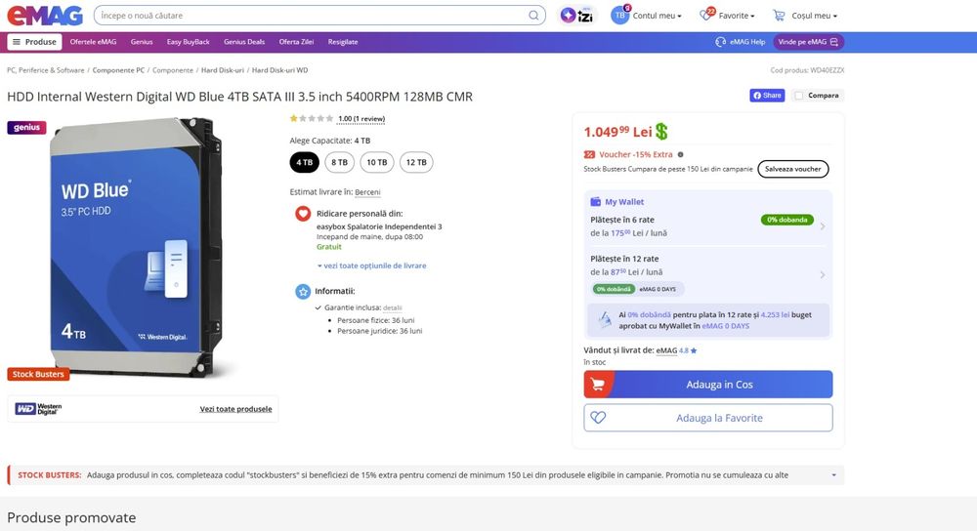The height and width of the screenshot is (531, 977).
Task: Click the 1.00 (1 review) link
Action: pyautogui.click(x=361, y=118)
